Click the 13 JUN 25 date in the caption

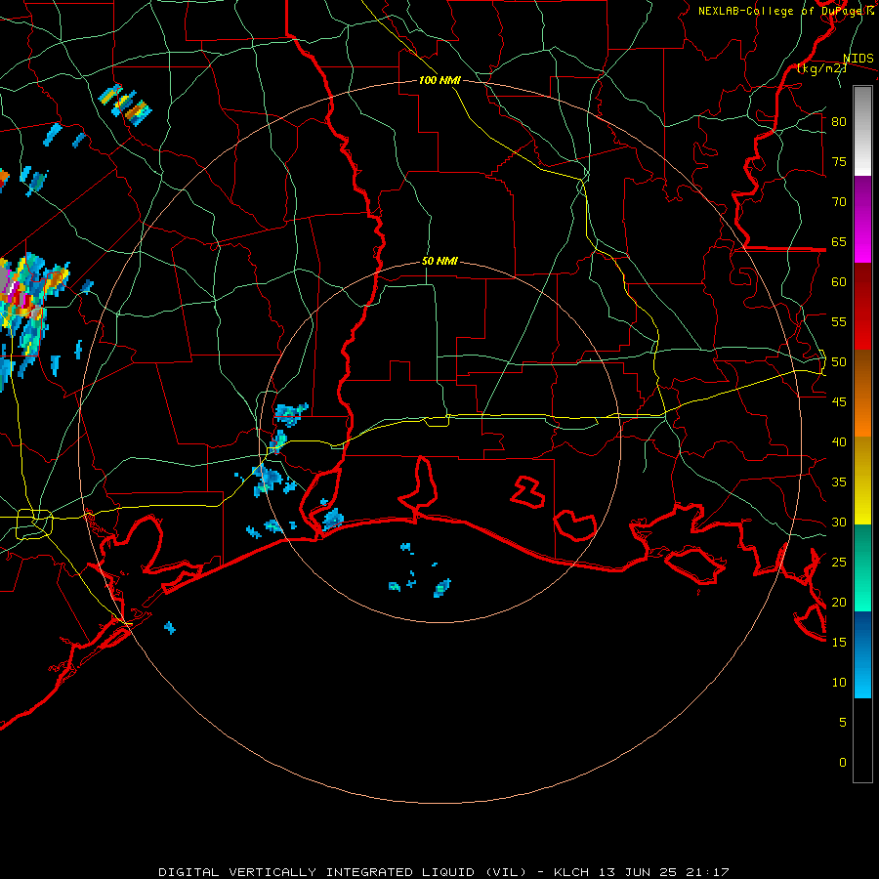click(636, 872)
